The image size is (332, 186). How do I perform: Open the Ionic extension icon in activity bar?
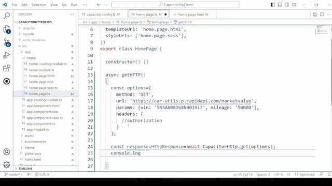pyautogui.click(x=7, y=81)
